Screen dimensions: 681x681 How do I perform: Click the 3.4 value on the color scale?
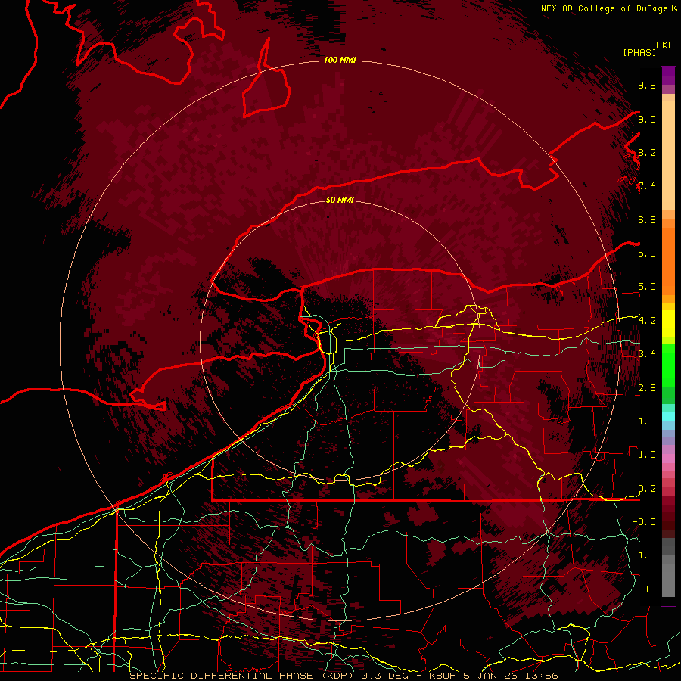[x=647, y=354]
